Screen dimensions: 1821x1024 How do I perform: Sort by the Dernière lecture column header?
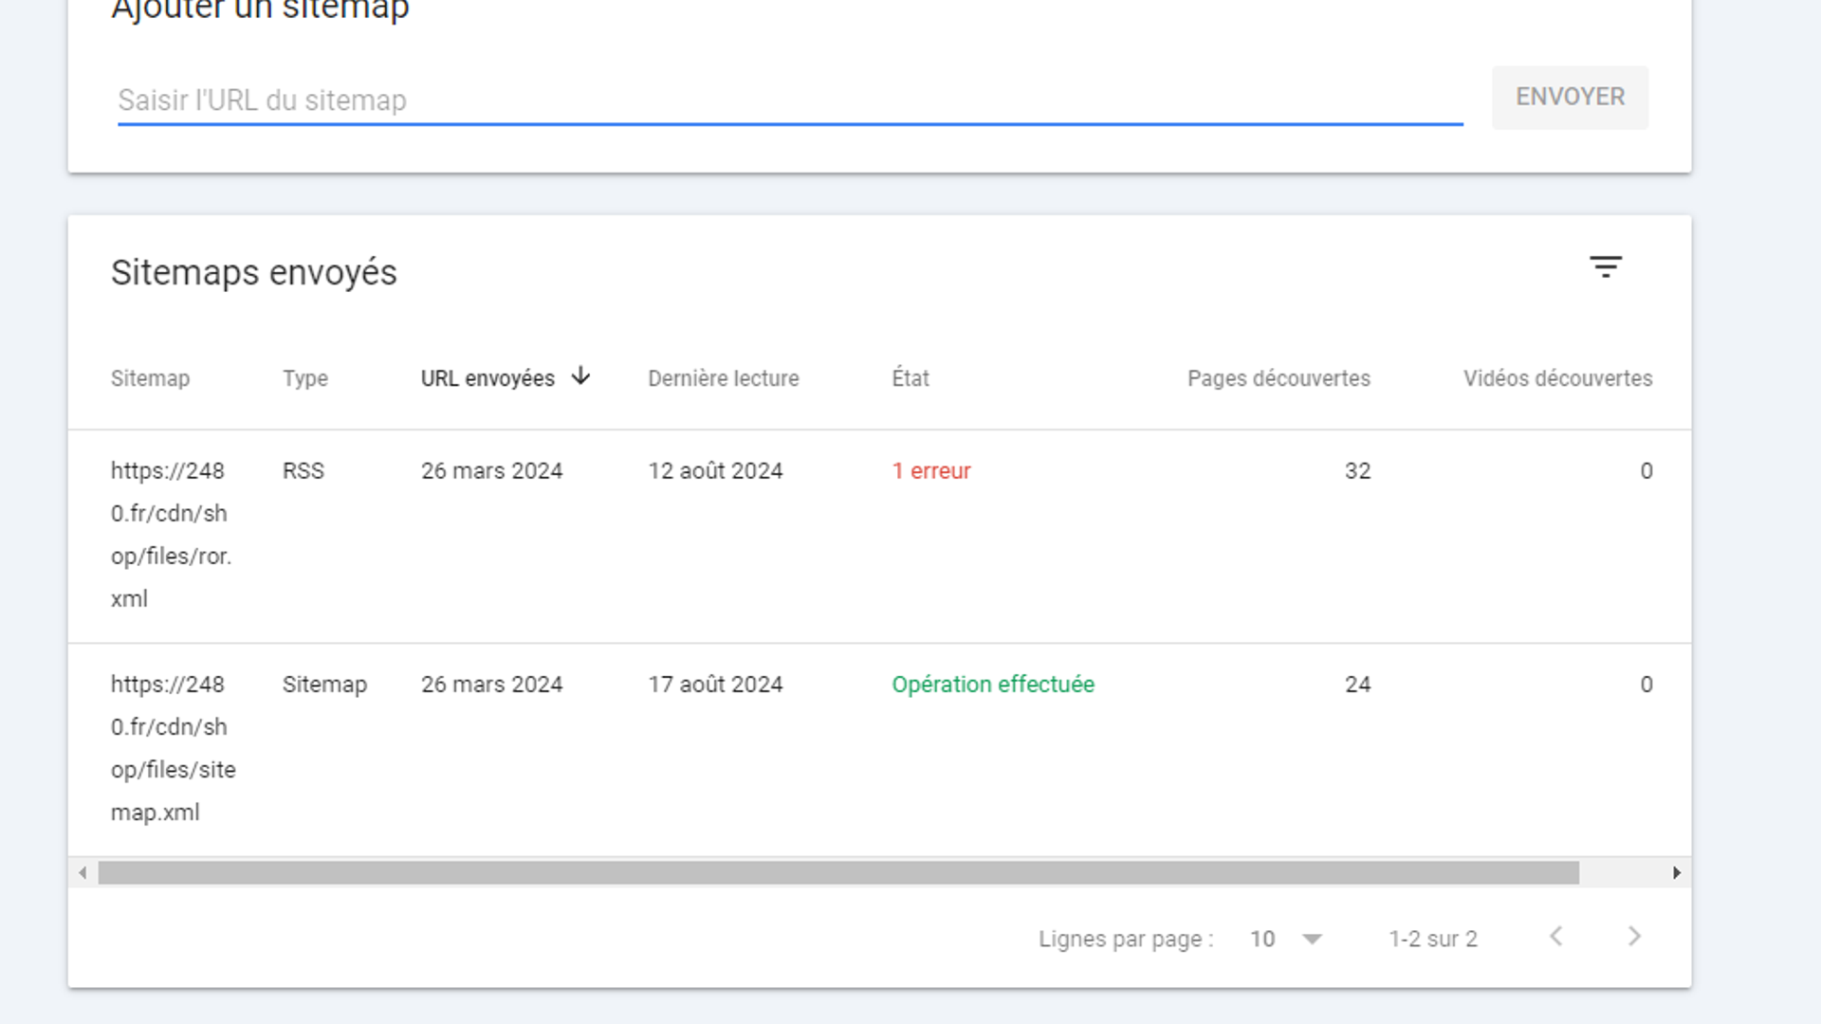tap(723, 378)
